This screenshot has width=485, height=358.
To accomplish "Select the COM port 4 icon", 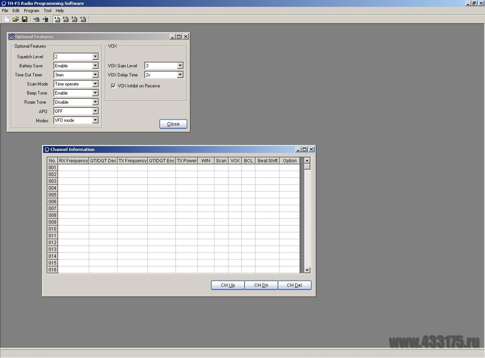I will pos(83,19).
